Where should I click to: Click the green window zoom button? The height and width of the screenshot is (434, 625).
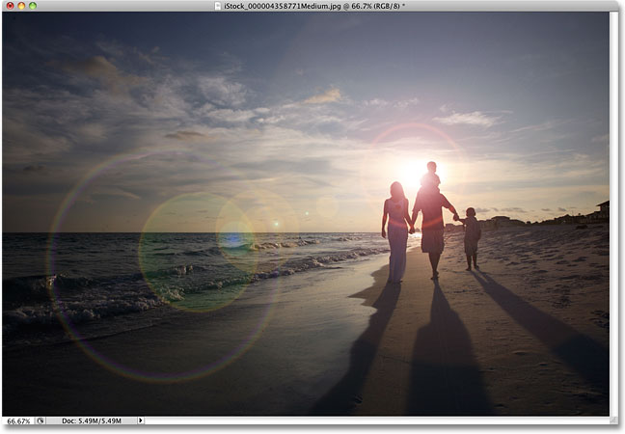pyautogui.click(x=33, y=6)
